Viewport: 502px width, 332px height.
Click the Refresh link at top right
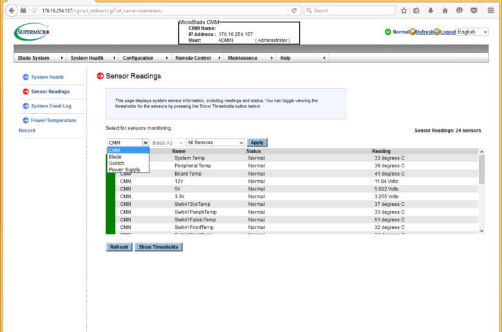[x=425, y=32]
